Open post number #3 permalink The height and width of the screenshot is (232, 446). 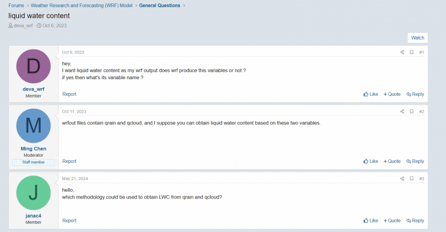coord(421,178)
